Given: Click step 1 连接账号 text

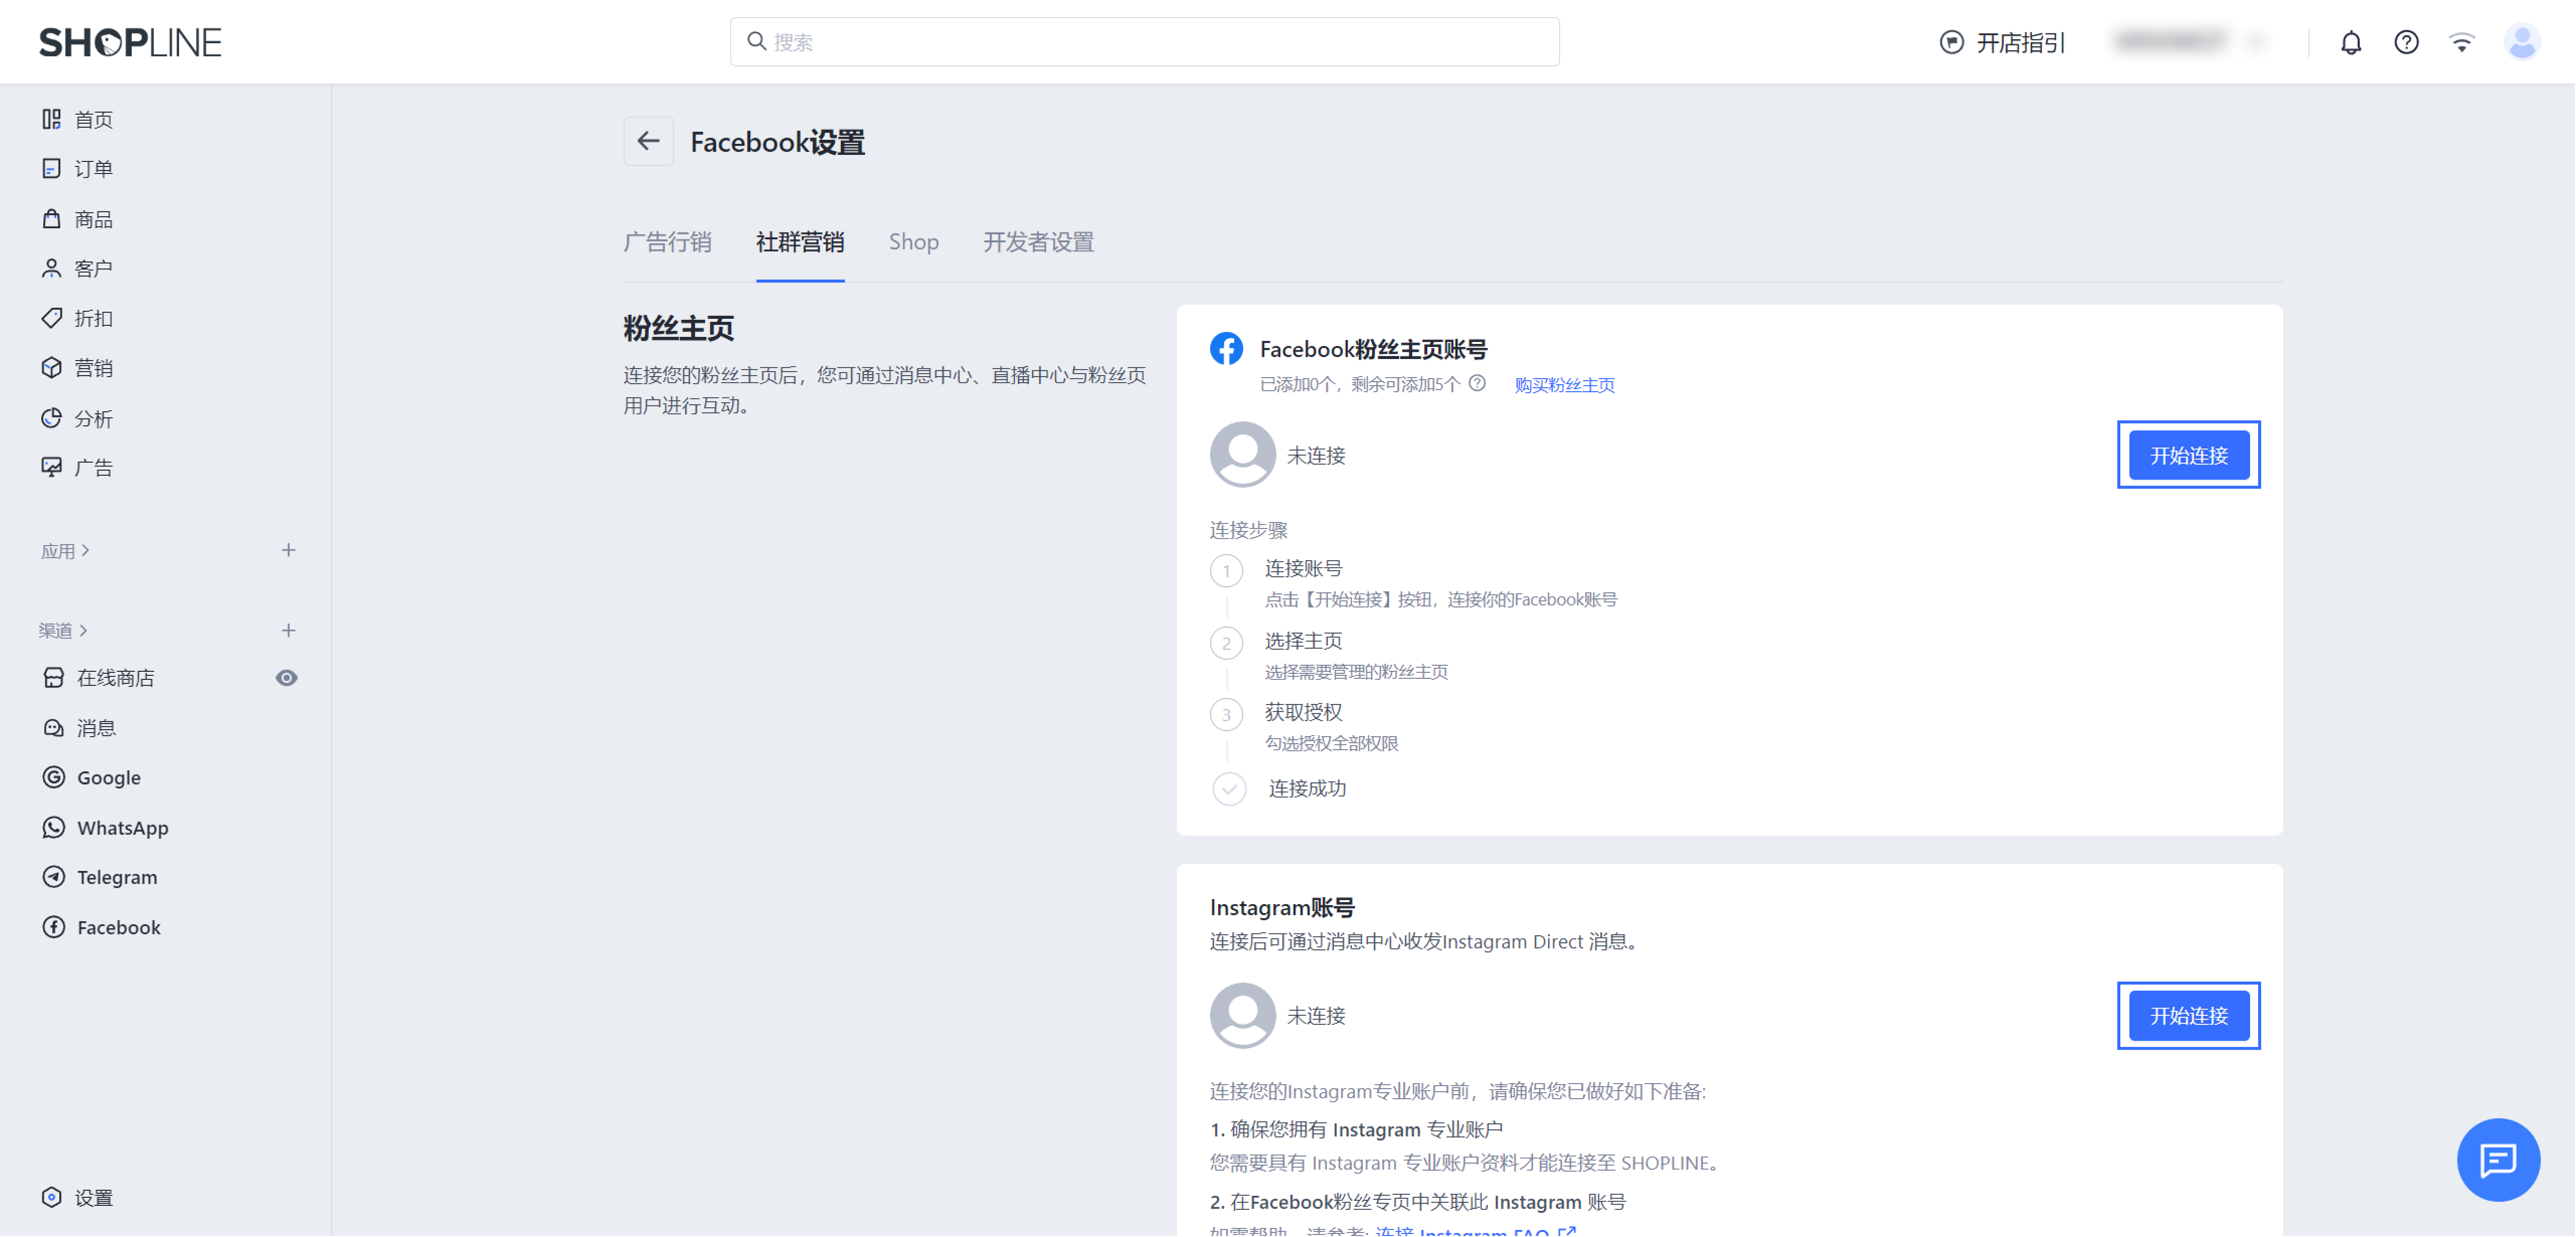Looking at the screenshot, I should (x=1304, y=569).
